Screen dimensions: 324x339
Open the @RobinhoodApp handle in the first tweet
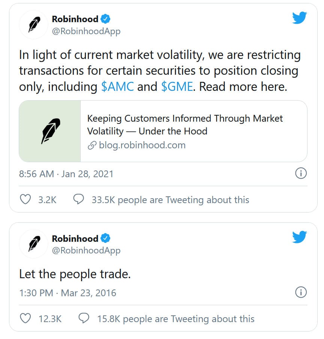click(86, 31)
